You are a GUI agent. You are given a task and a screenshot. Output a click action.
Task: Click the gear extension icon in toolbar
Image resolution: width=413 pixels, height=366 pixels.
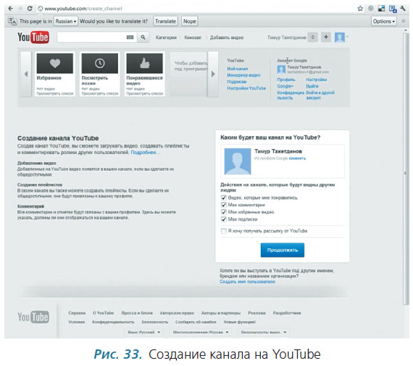coord(371,9)
